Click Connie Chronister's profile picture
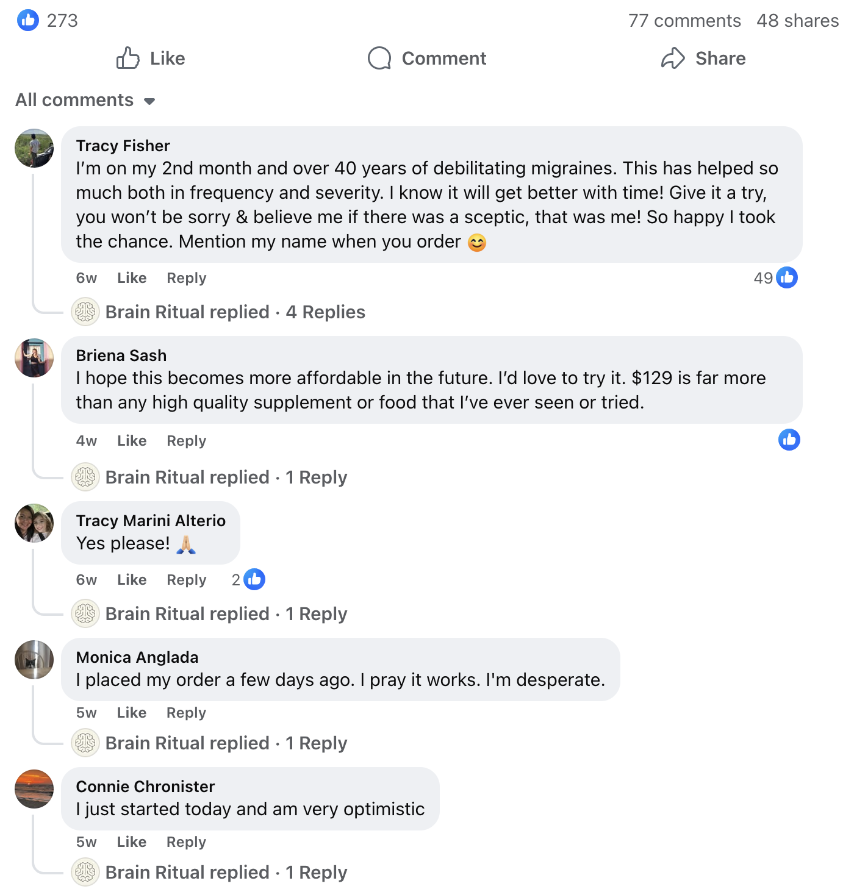This screenshot has width=854, height=889. [34, 789]
